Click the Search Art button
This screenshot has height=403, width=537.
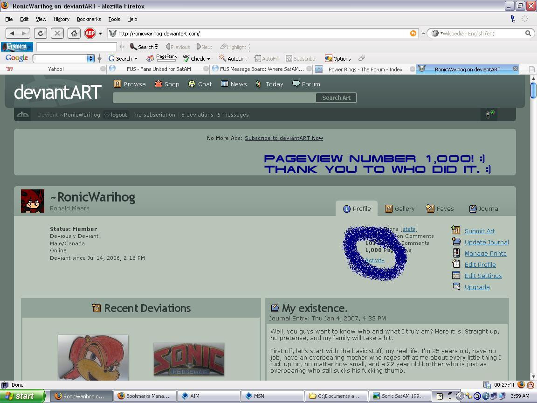(336, 97)
